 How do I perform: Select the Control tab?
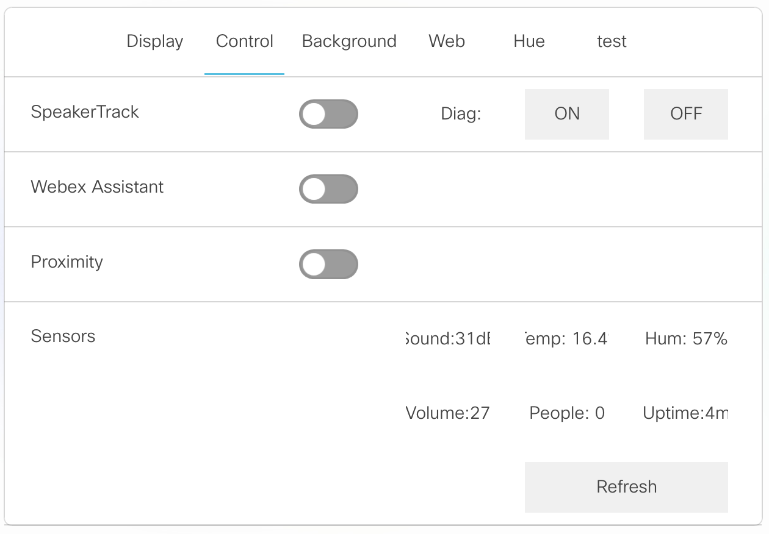click(244, 41)
